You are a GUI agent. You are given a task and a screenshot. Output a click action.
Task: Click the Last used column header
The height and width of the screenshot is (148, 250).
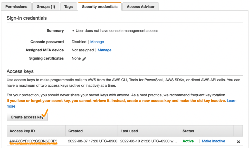coord(129,131)
